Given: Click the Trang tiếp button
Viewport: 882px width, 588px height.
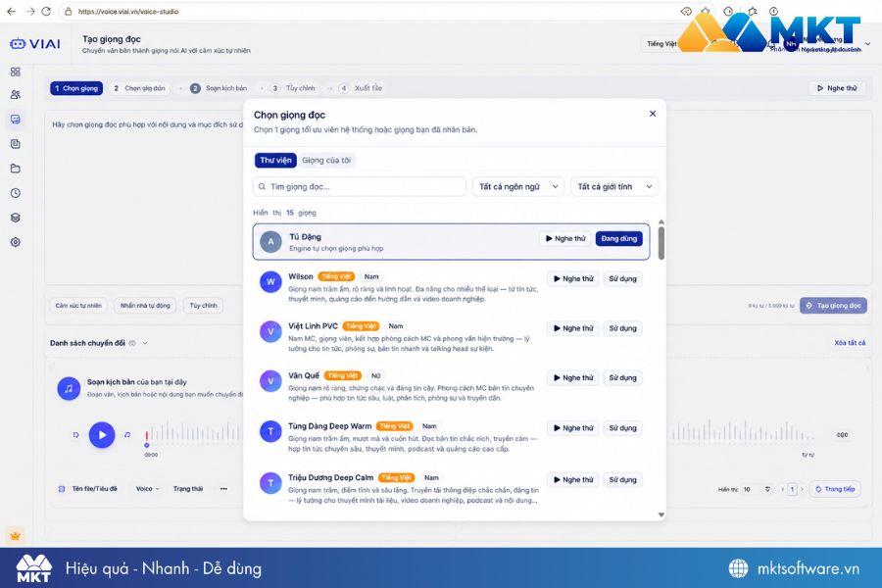Looking at the screenshot, I should [835, 490].
